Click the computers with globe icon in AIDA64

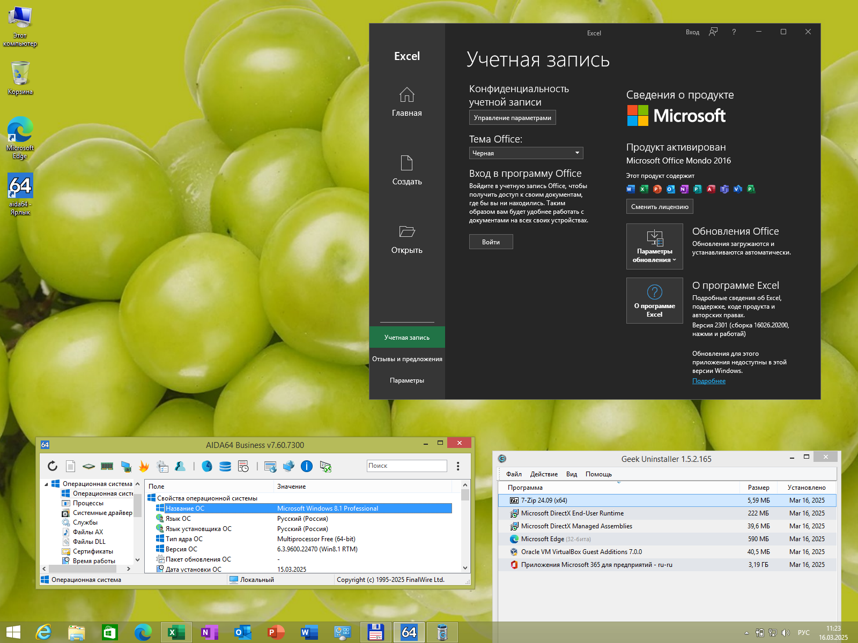pos(289,466)
